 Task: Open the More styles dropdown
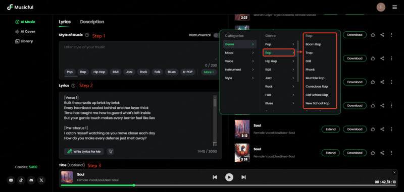[209, 72]
